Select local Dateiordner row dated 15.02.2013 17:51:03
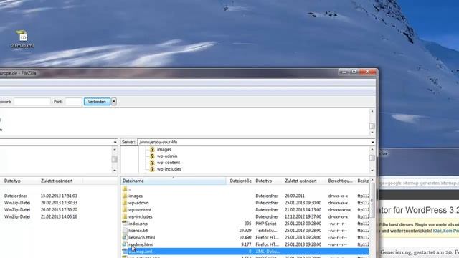 pyautogui.click(x=59, y=196)
